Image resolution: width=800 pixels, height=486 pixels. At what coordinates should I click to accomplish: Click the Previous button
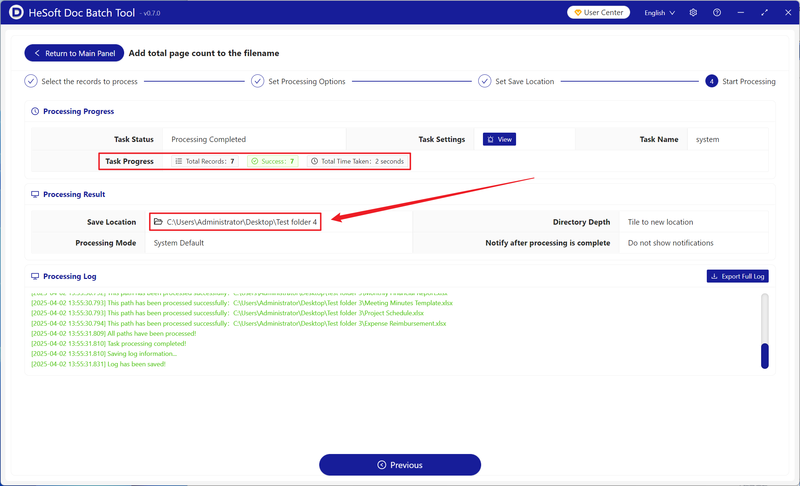coord(400,465)
